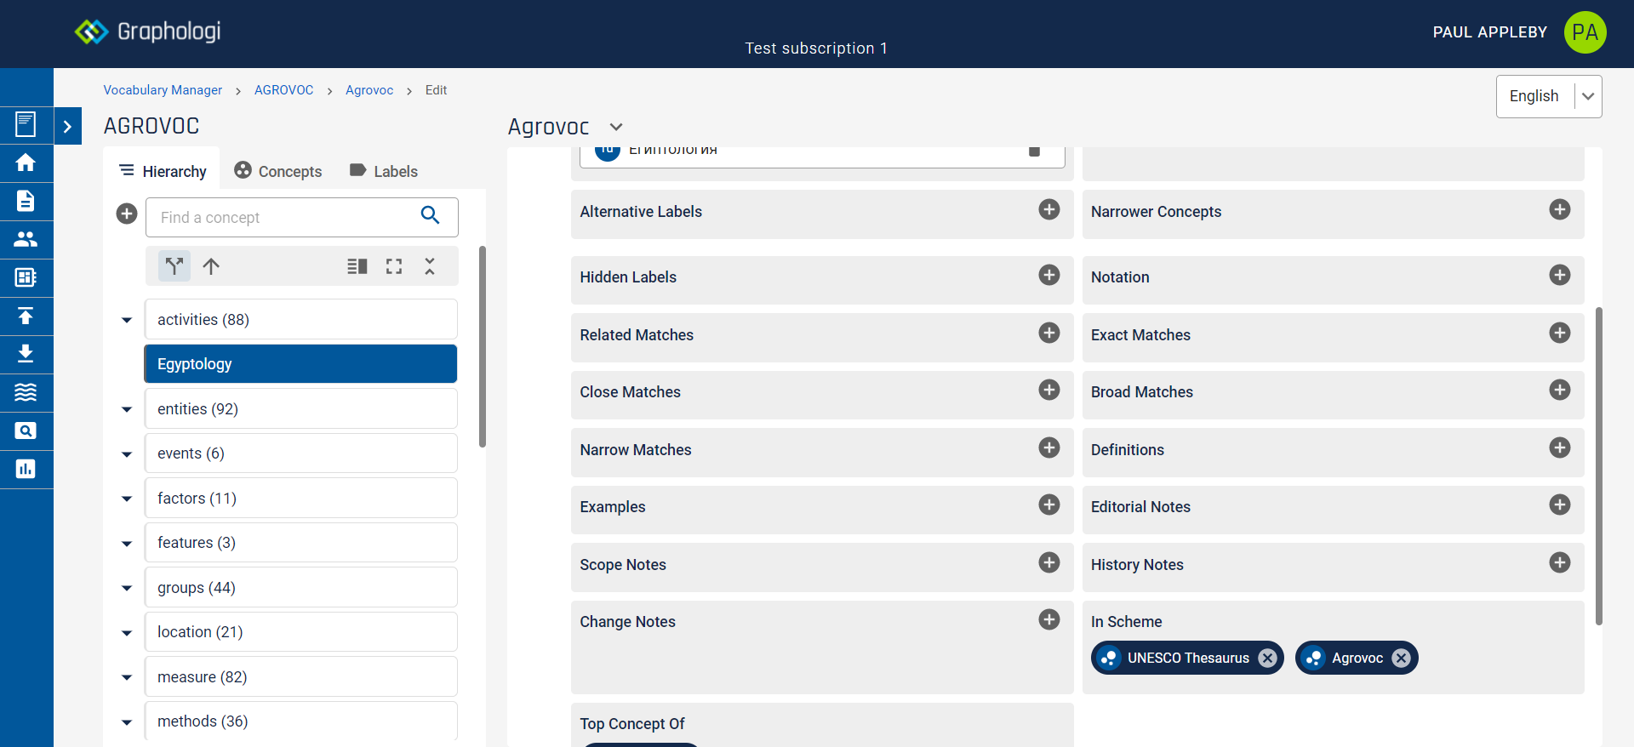This screenshot has width=1634, height=747.
Task: Go to Vocabulary Manager breadcrumb link
Action: [163, 90]
